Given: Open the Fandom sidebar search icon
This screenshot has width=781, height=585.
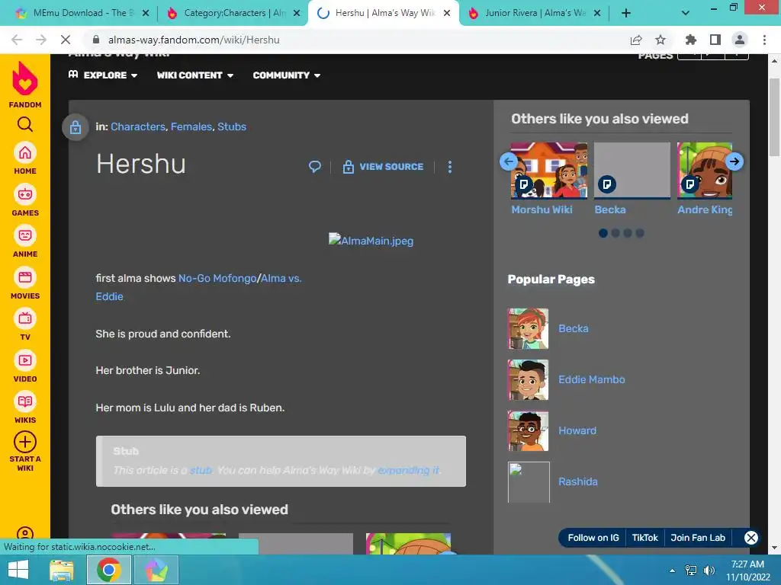Looking at the screenshot, I should click(x=25, y=124).
